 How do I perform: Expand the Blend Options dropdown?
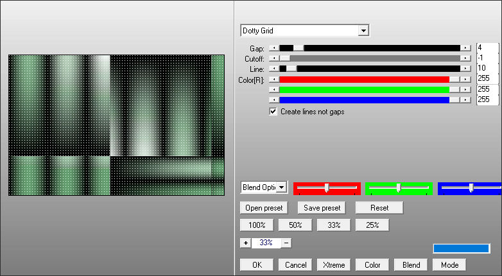(282, 187)
